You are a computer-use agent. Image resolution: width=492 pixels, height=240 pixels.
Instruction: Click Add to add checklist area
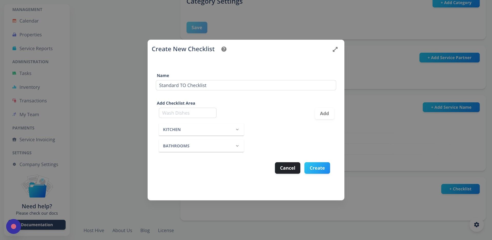[x=324, y=113]
